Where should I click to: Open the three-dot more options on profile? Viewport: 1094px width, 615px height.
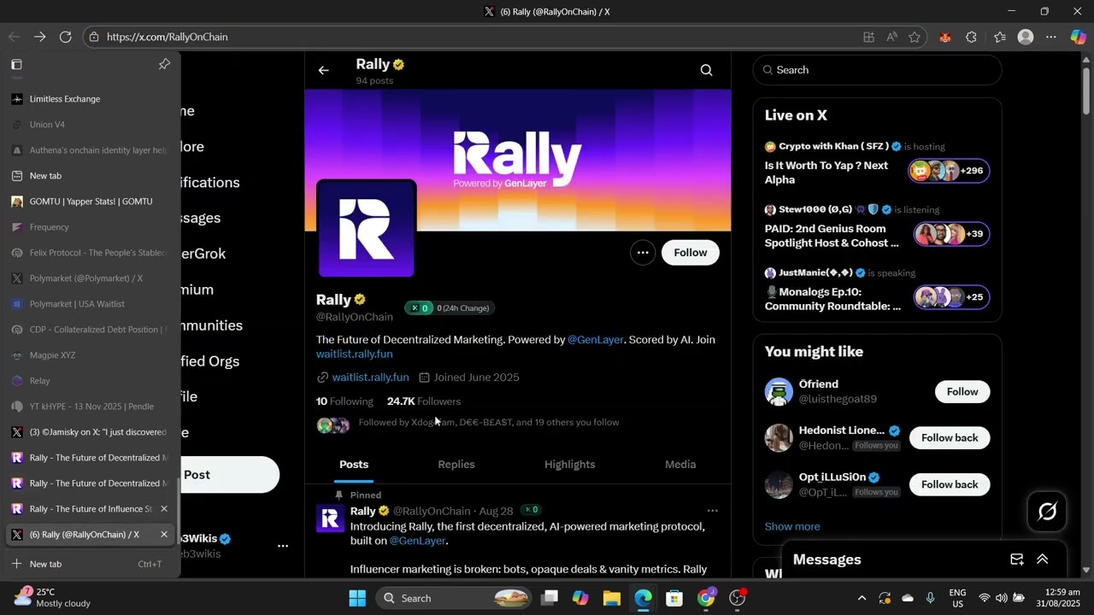click(643, 252)
